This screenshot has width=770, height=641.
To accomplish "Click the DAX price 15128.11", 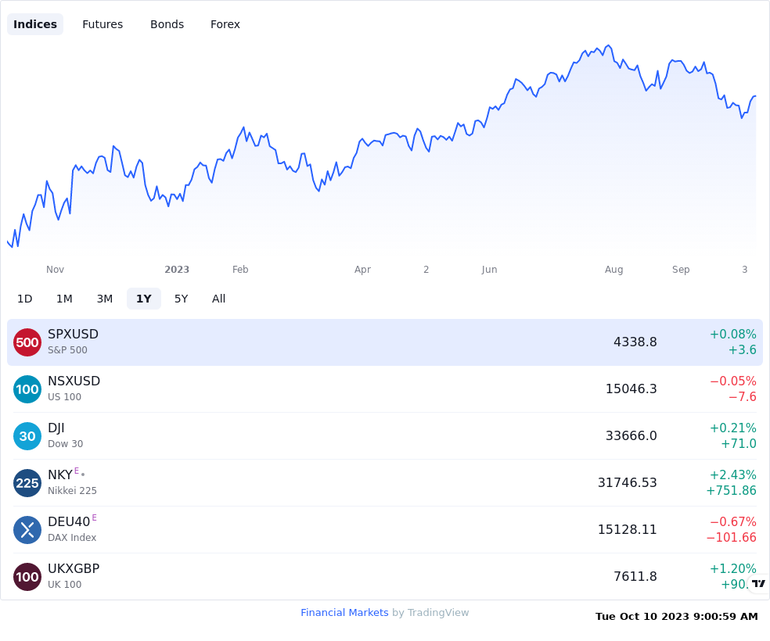I will [x=627, y=530].
